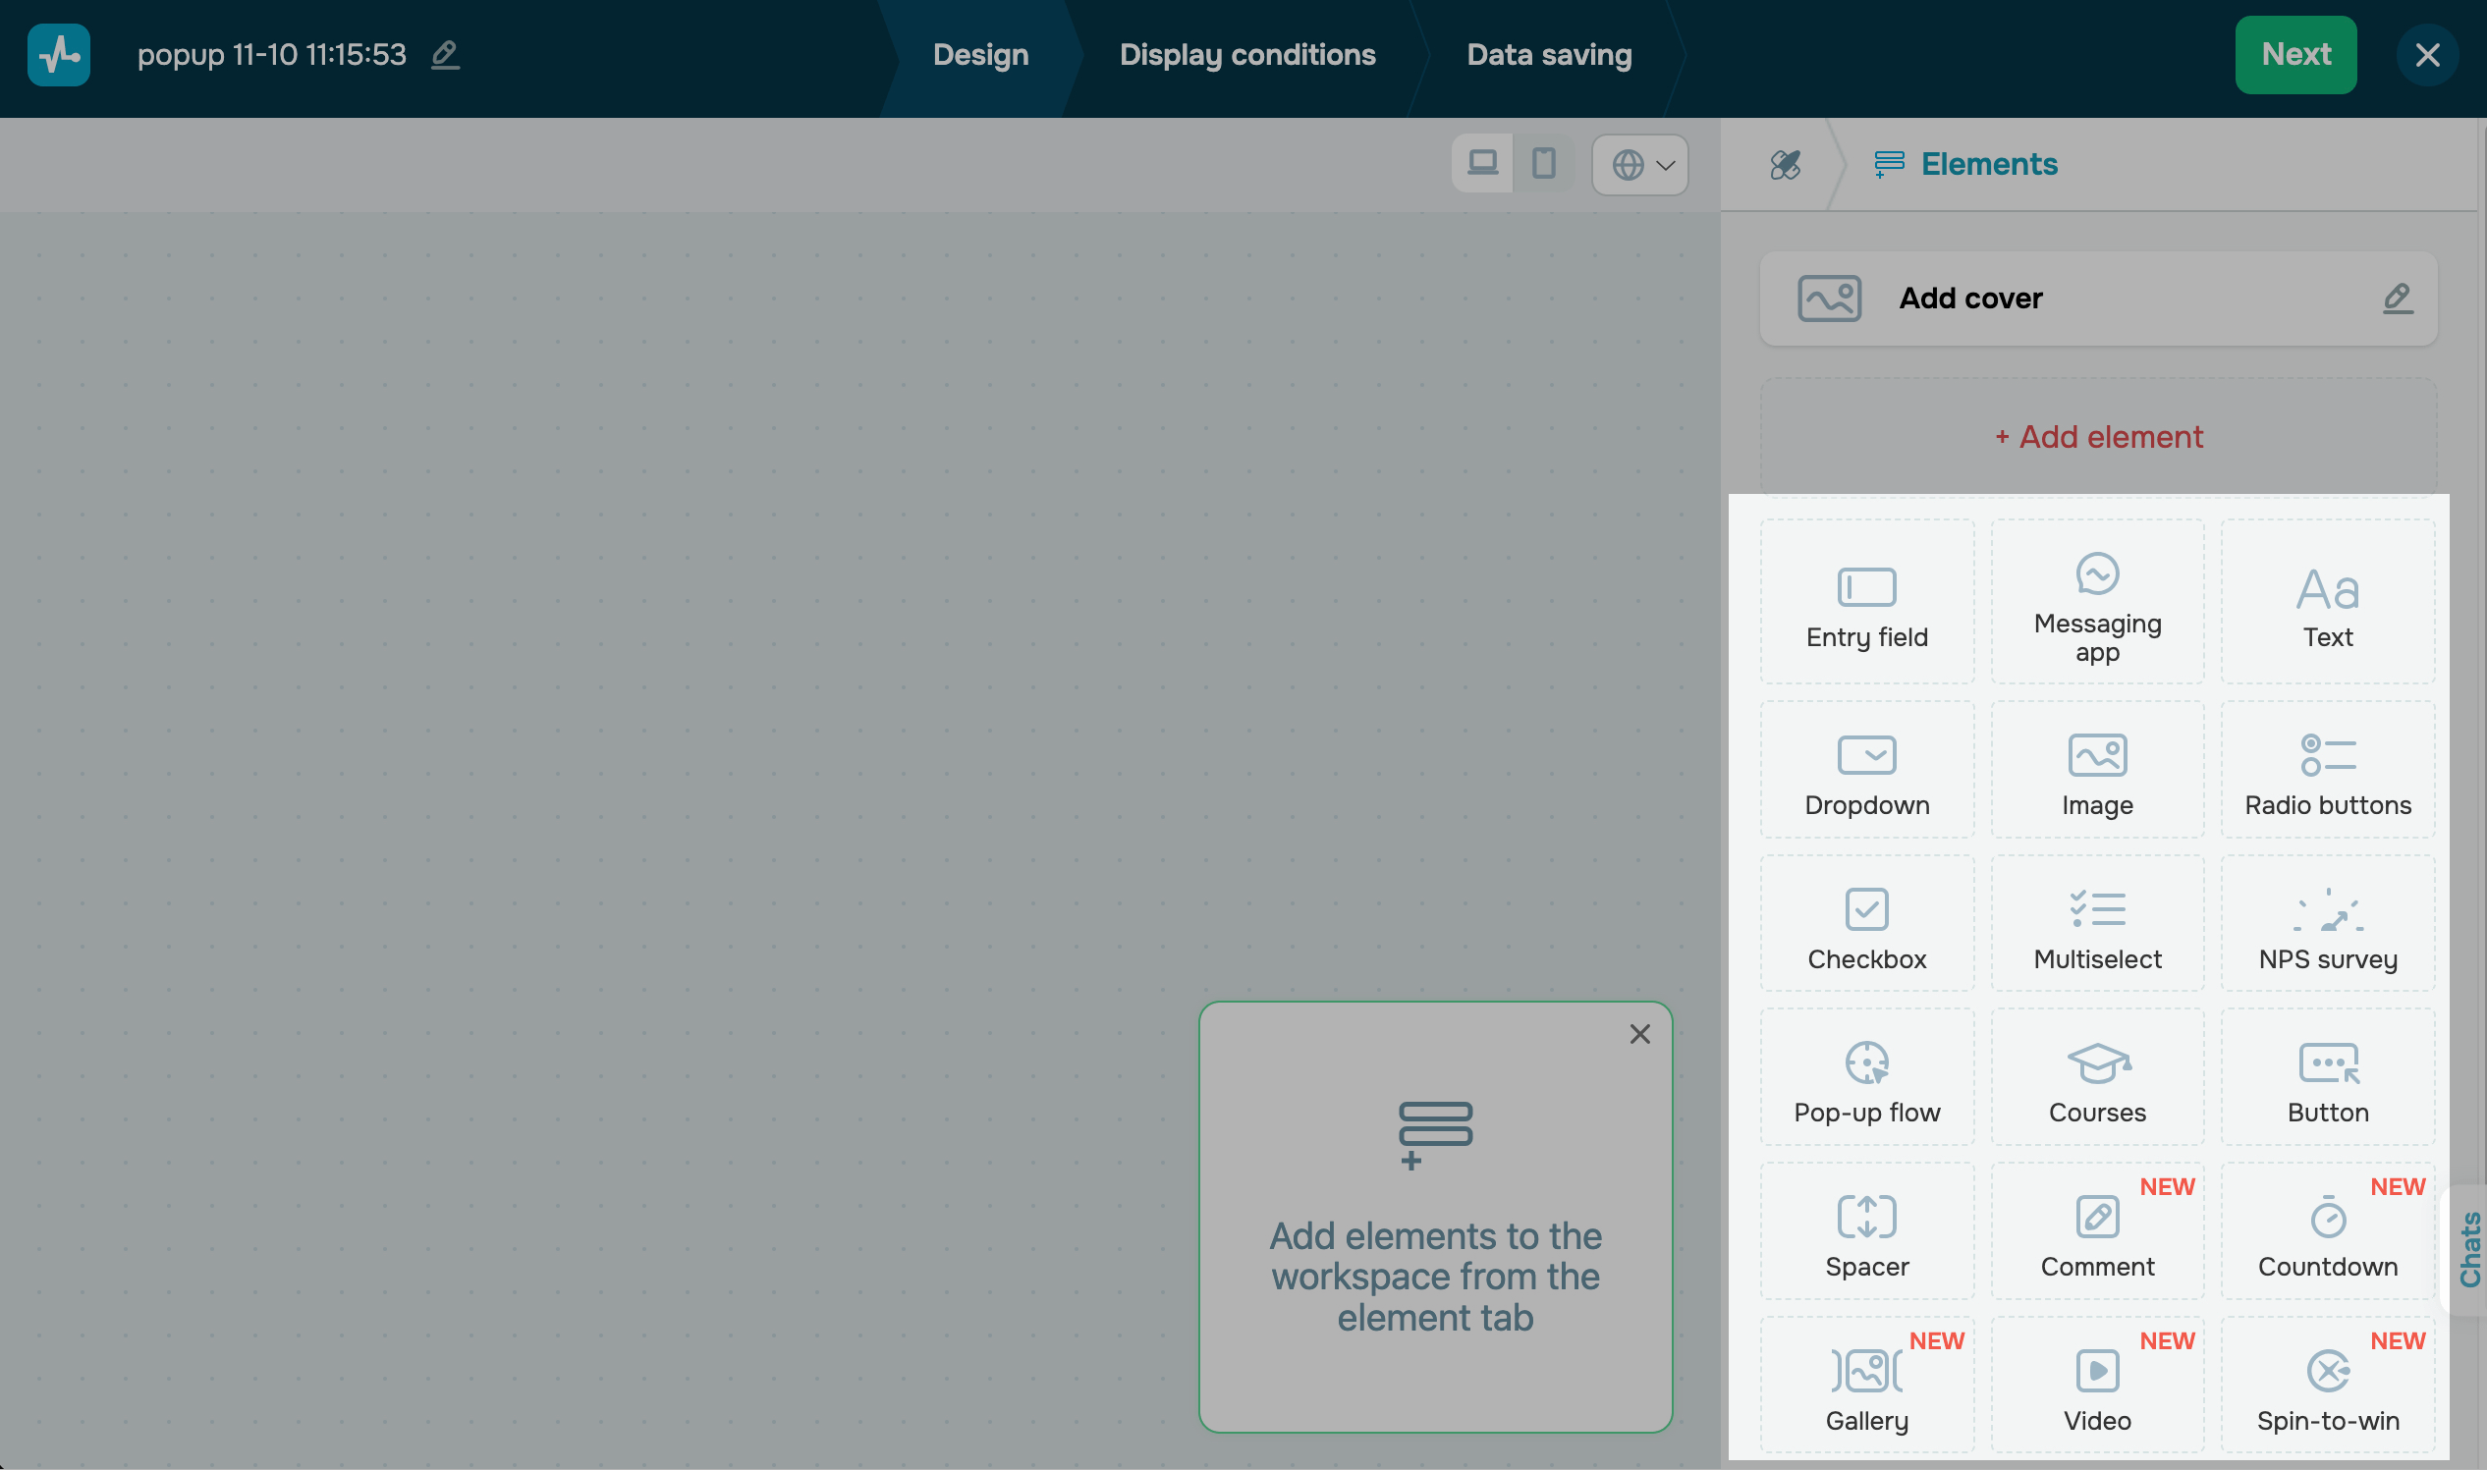This screenshot has width=2487, height=1470.
Task: Insert a Gallery element
Action: [1867, 1385]
